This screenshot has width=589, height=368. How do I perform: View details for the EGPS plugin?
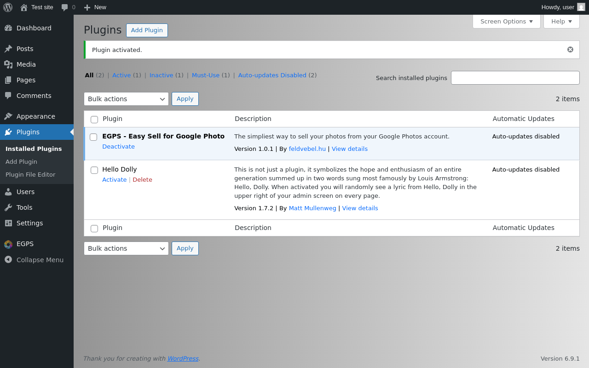350,149
